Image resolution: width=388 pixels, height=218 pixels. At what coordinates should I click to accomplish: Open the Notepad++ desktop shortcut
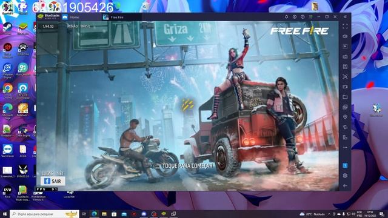point(7,131)
